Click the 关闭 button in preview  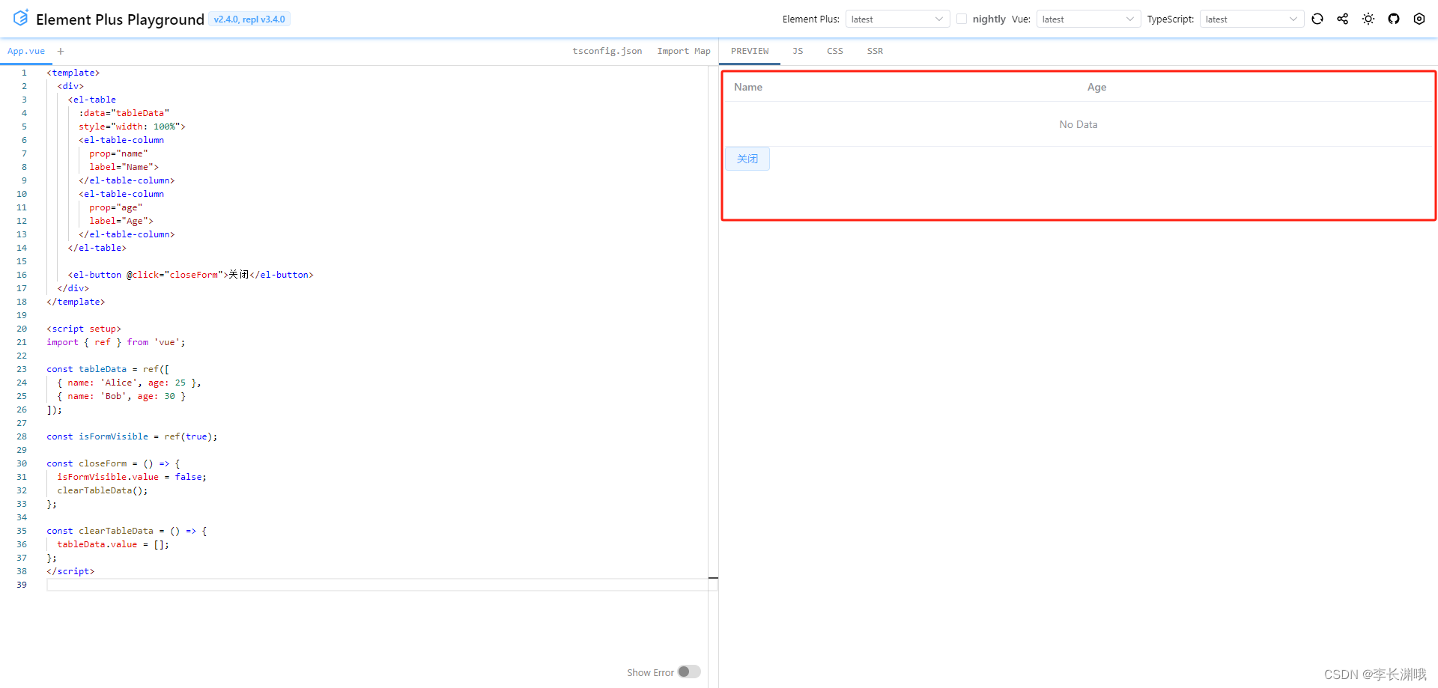pos(747,159)
